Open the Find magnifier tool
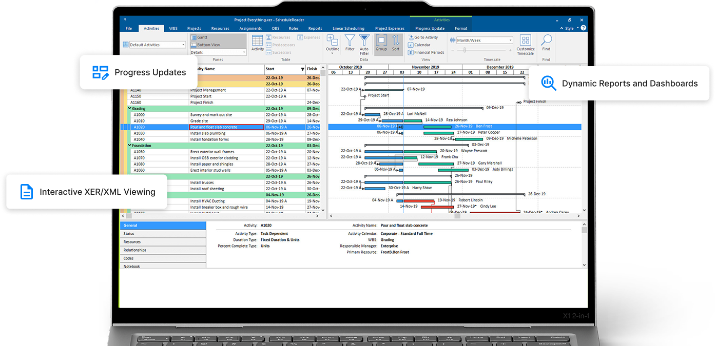716x346 pixels. [546, 43]
